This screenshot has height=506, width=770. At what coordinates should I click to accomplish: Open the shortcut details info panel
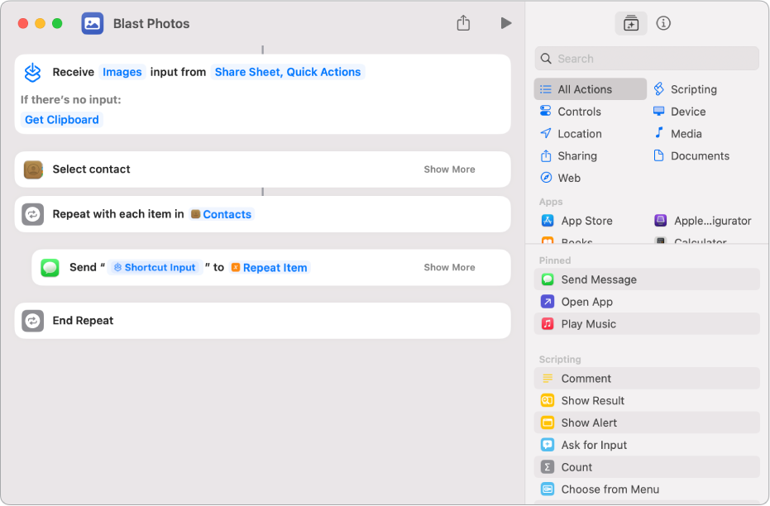(663, 23)
